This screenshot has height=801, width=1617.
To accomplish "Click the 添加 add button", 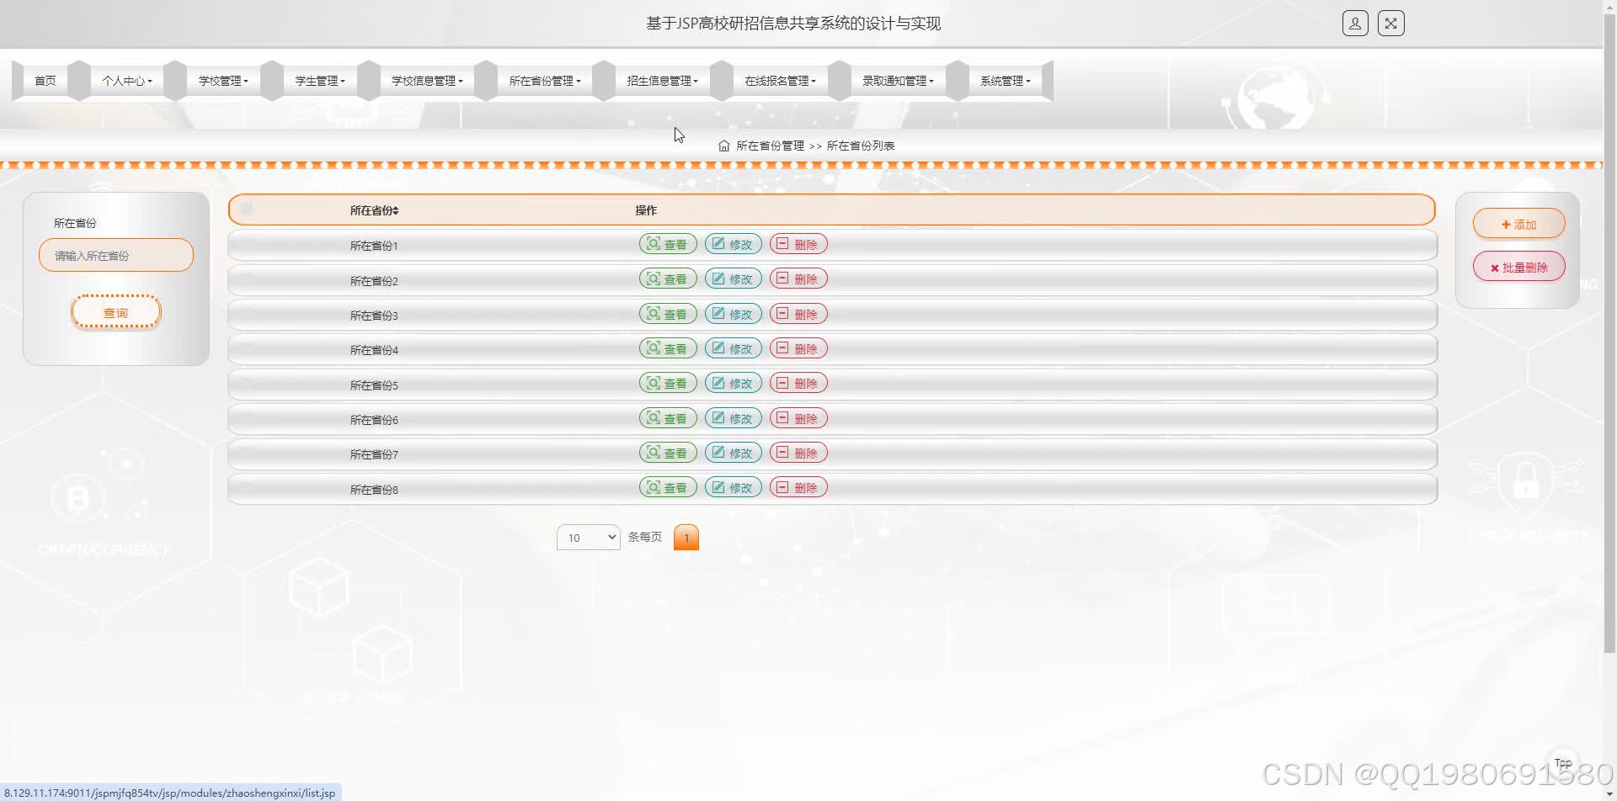I will coord(1518,224).
